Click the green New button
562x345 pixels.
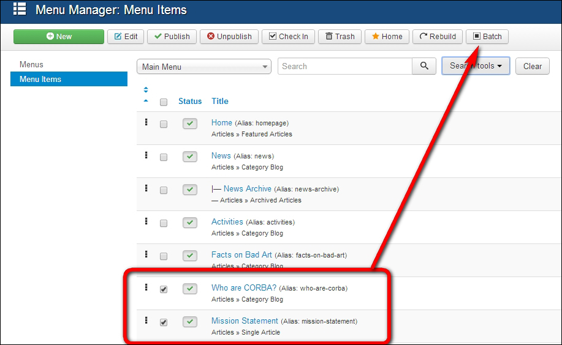[59, 37]
